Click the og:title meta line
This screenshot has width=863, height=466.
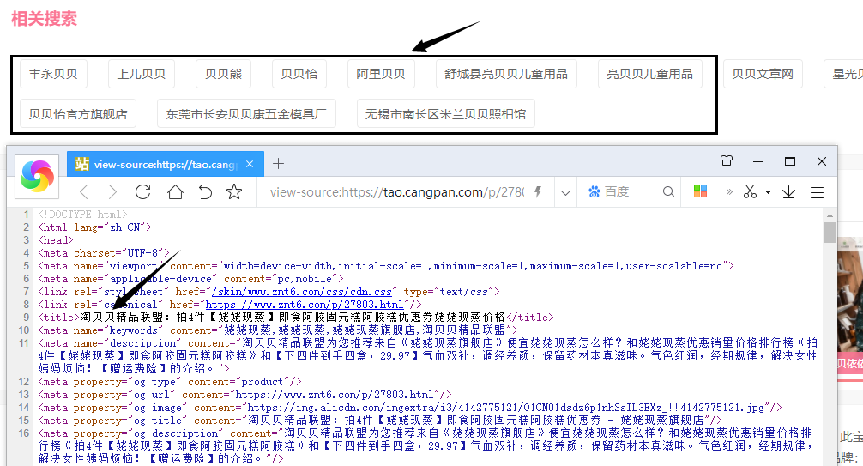click(x=380, y=421)
